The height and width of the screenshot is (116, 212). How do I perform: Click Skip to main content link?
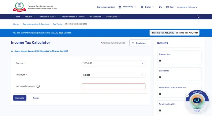[105, 7]
